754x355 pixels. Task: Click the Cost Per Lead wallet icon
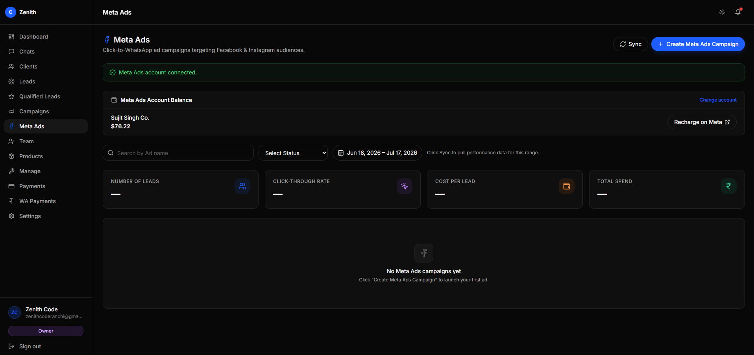click(567, 186)
